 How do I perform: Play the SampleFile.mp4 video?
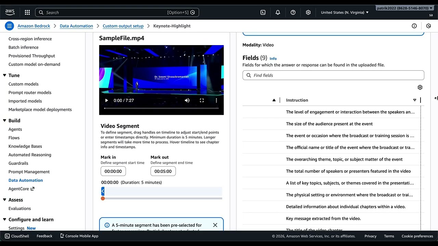click(106, 100)
